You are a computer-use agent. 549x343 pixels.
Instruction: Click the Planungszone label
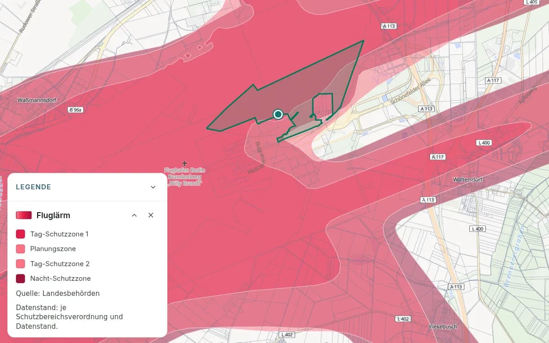53,249
